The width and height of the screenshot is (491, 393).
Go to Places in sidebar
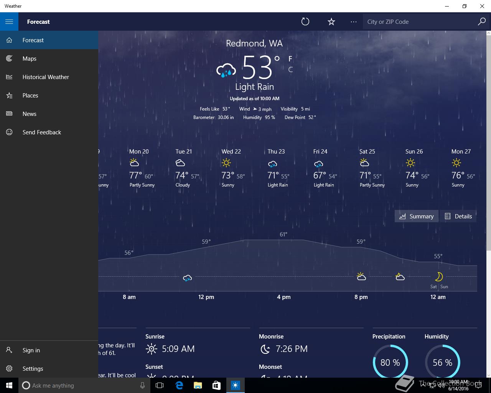tap(49, 95)
